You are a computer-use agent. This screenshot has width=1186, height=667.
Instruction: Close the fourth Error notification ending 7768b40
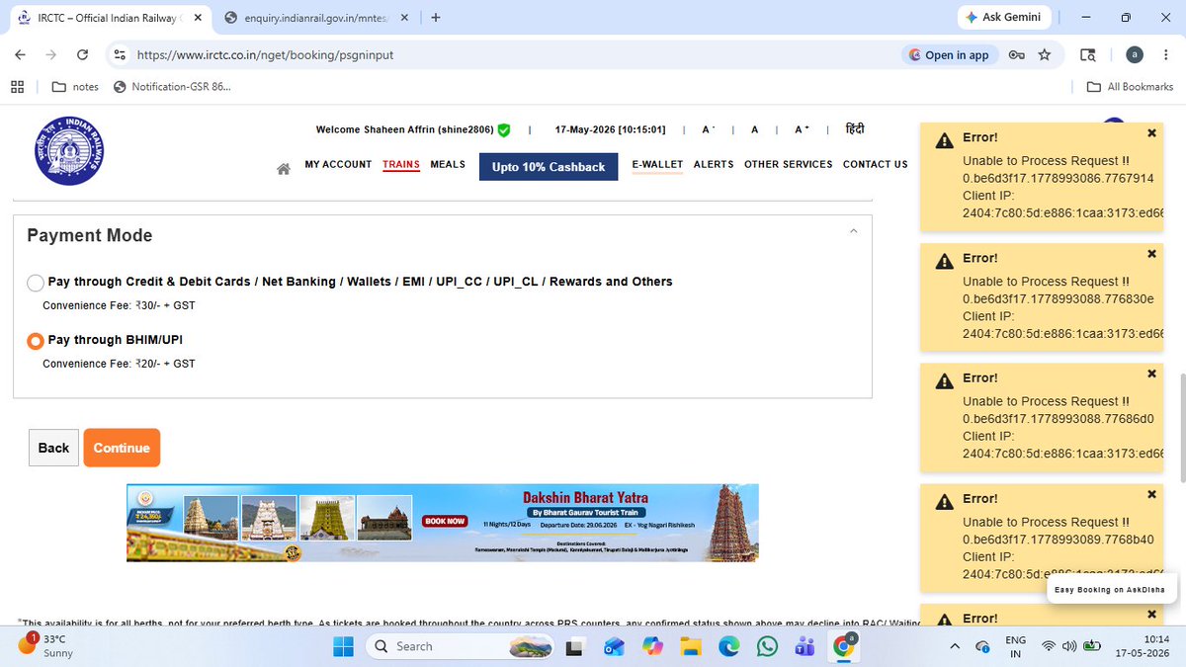coord(1151,494)
